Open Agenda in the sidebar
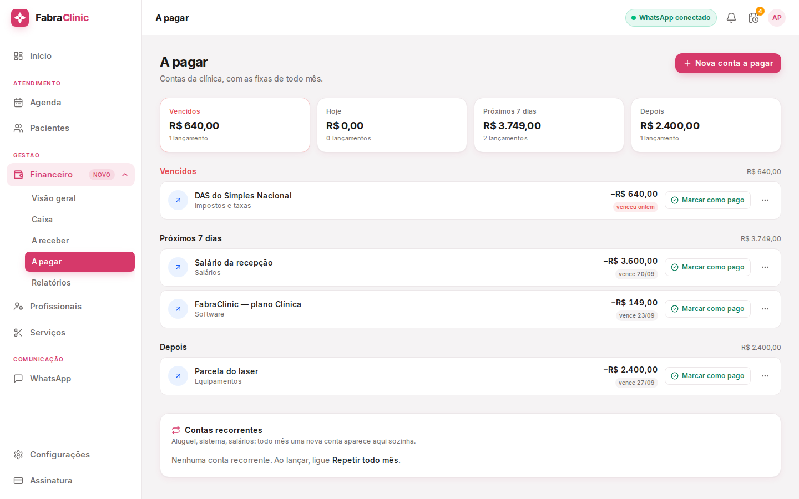The width and height of the screenshot is (799, 499). coord(70,103)
